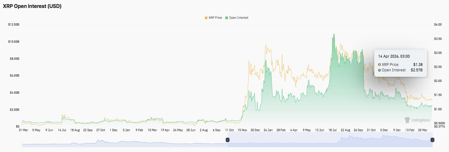
Task: Click the $1.38 price value in the tooltip
Action: pyautogui.click(x=418, y=64)
